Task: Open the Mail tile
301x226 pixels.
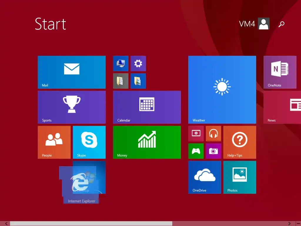Action: click(72, 72)
